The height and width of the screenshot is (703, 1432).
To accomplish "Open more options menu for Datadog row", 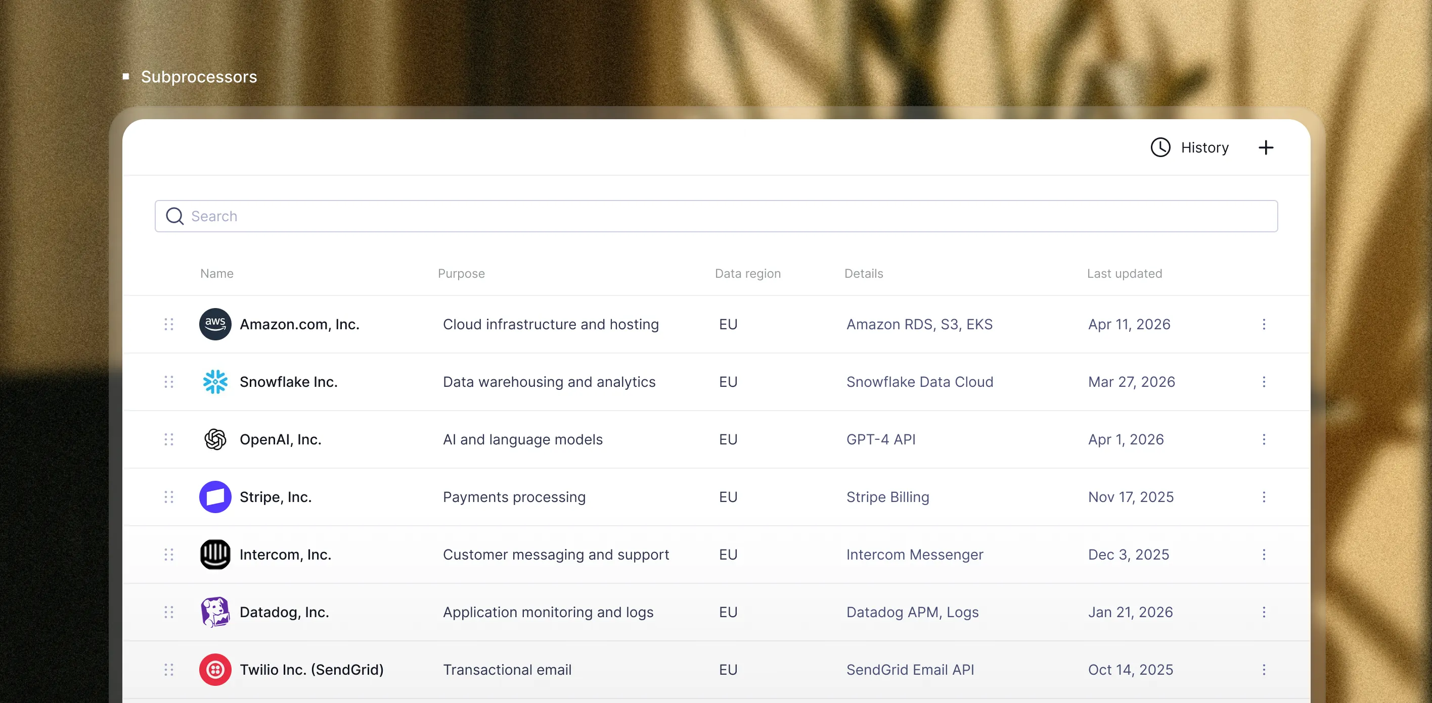I will coord(1264,612).
